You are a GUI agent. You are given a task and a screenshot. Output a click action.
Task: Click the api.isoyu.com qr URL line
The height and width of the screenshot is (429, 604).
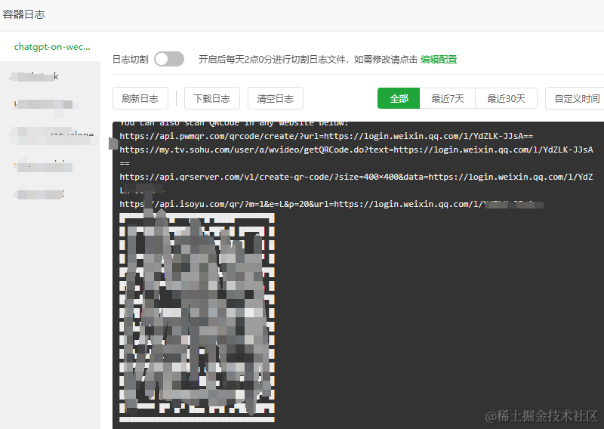[x=331, y=204]
